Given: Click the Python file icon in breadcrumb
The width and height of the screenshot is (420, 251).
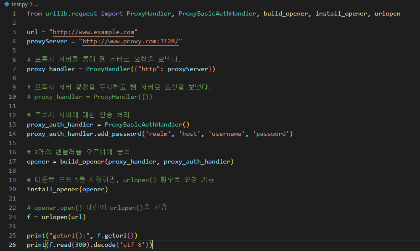Looking at the screenshot, I should [7, 4].
